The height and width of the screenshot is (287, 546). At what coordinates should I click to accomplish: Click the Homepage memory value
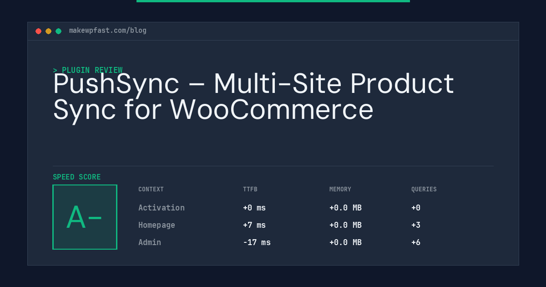pos(345,225)
